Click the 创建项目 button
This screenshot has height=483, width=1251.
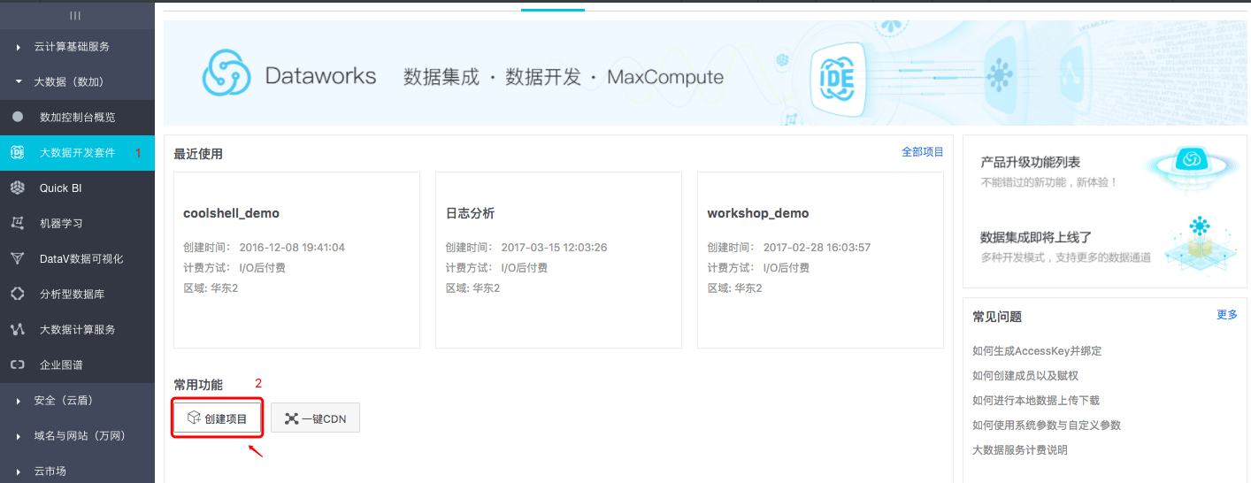click(218, 418)
